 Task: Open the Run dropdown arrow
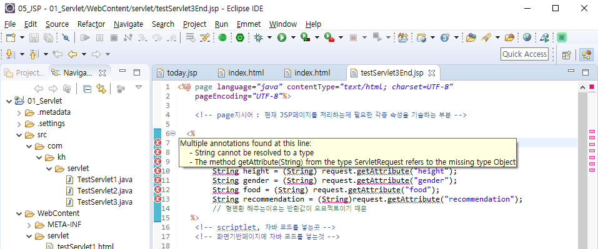[x=293, y=37]
